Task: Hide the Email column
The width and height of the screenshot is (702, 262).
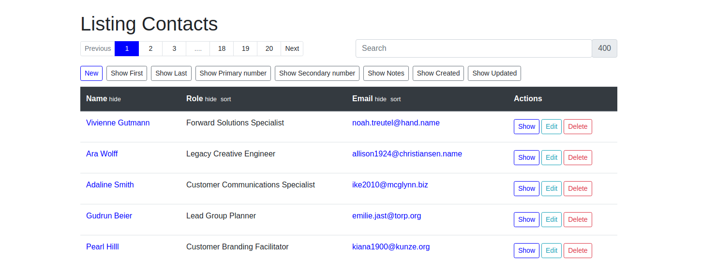Action: click(x=381, y=99)
